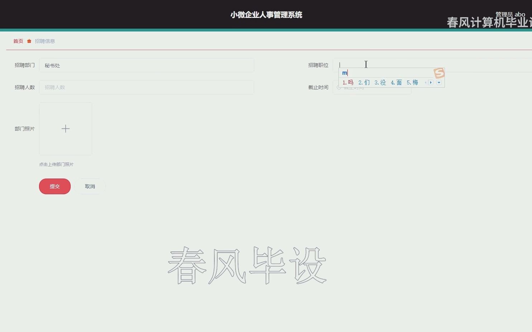Image resolution: width=532 pixels, height=332 pixels.
Task: Select IME candidate 3.没
Action: point(380,83)
